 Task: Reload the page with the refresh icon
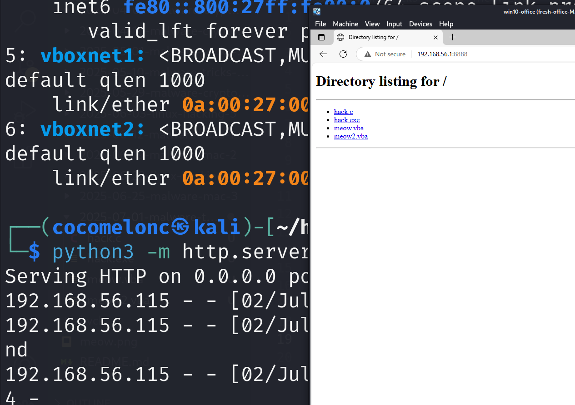click(343, 54)
